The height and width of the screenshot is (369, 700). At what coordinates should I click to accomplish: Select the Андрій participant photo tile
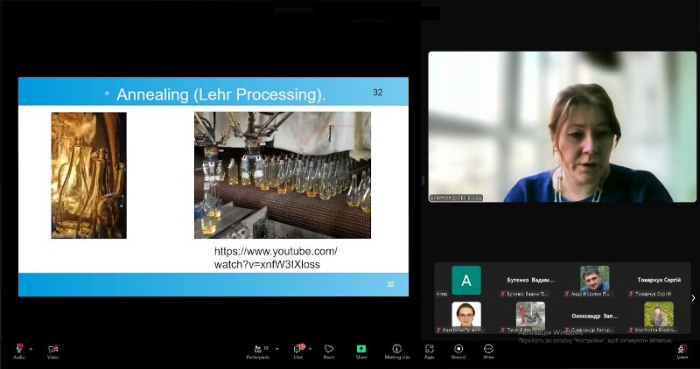tap(595, 279)
